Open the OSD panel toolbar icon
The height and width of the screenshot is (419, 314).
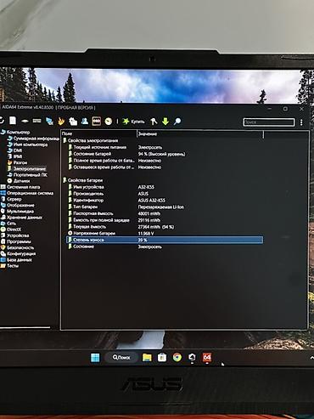pyautogui.click(x=96, y=122)
